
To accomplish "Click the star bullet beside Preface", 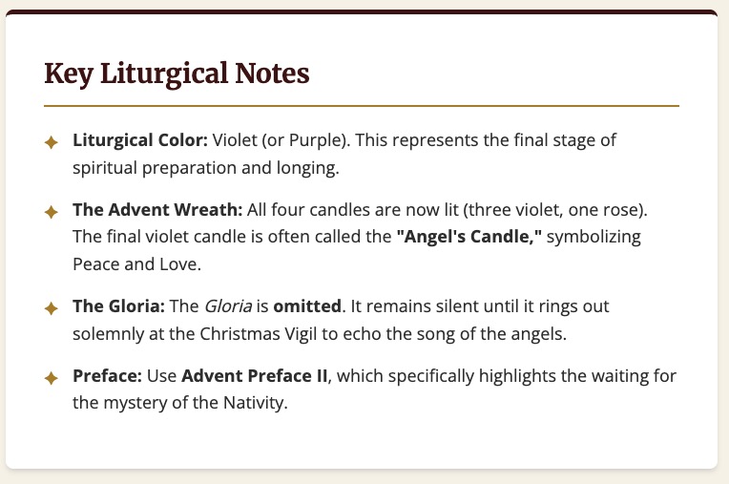I will tap(52, 378).
